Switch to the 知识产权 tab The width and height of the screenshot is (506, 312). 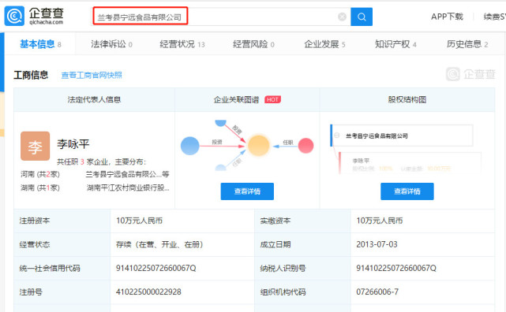[395, 44]
